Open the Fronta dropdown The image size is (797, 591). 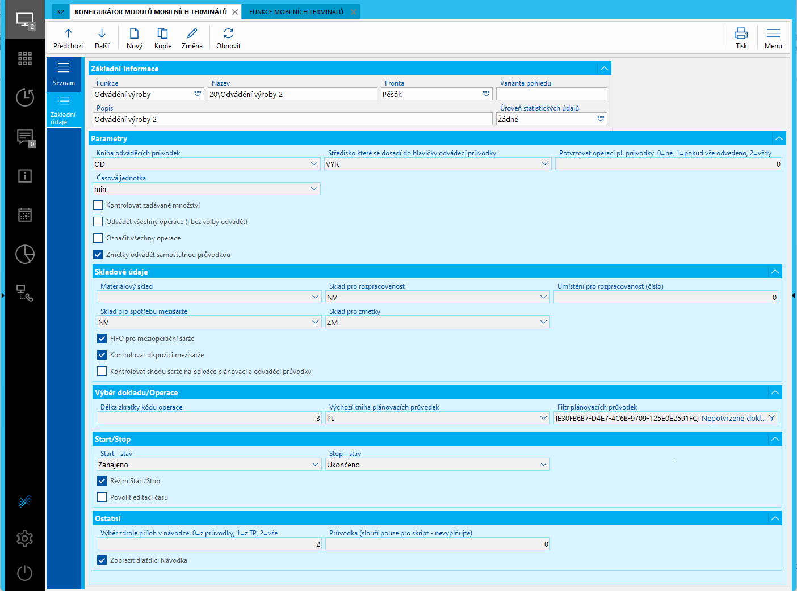486,94
